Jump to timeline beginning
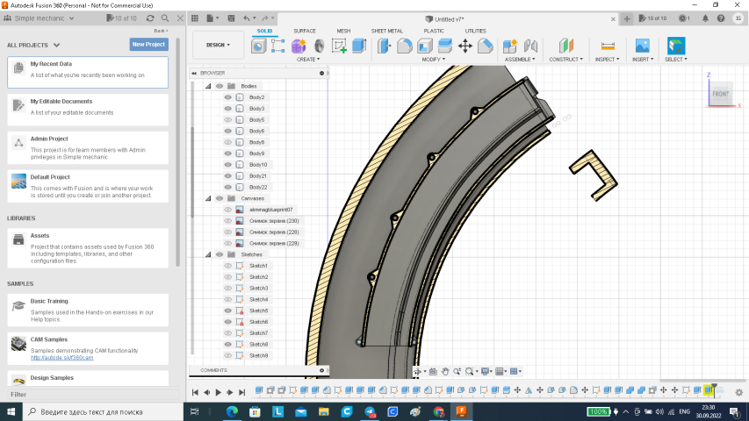Viewport: 749px width, 421px height. point(195,392)
